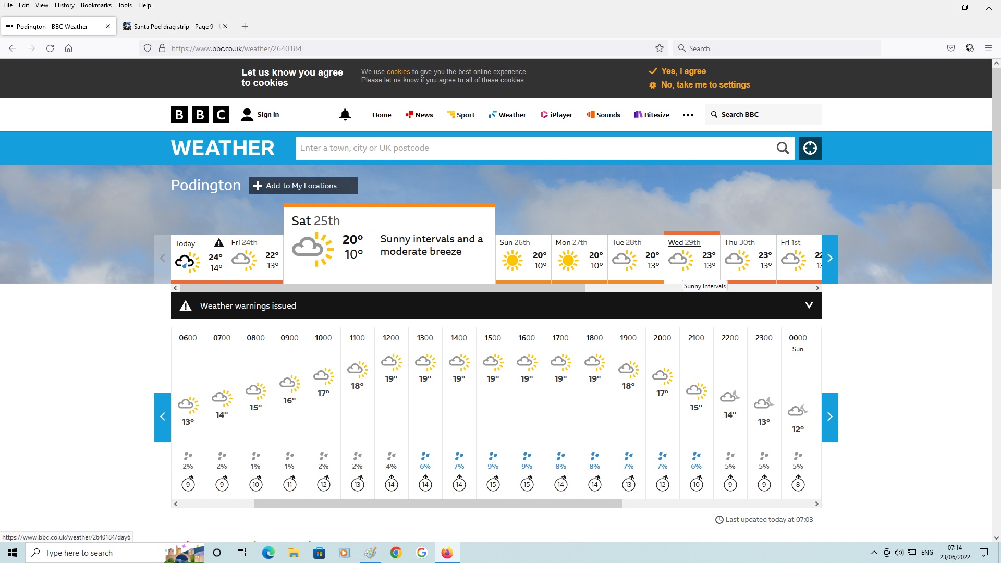Image resolution: width=1001 pixels, height=563 pixels.
Task: Click the town or postcode search field
Action: pyautogui.click(x=534, y=148)
